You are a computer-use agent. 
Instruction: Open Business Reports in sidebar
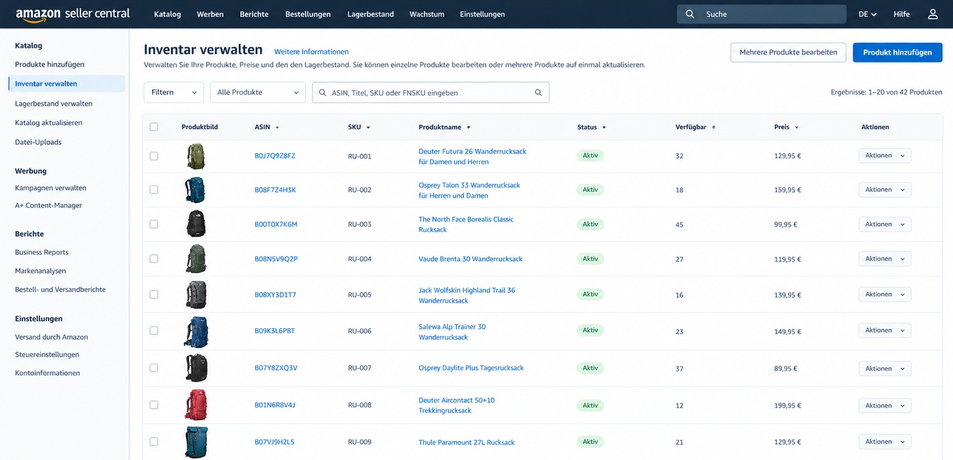[x=42, y=253]
